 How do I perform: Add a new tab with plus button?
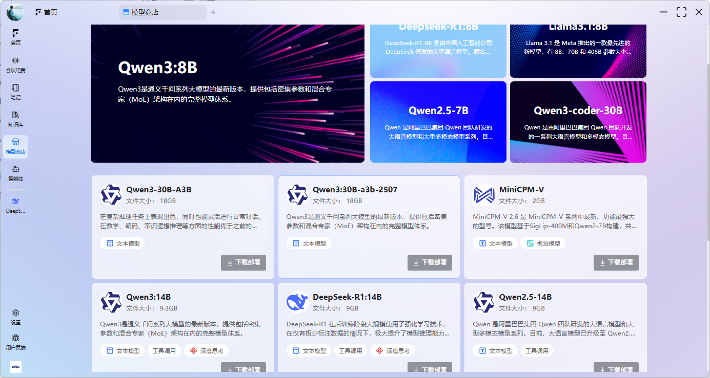coord(213,12)
